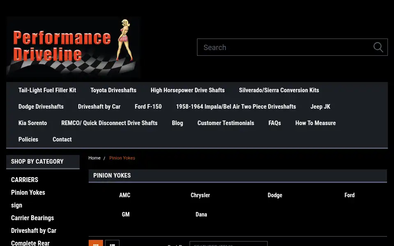The height and width of the screenshot is (246, 394).
Task: Select Dana pinion yokes subcategory
Action: tap(201, 214)
